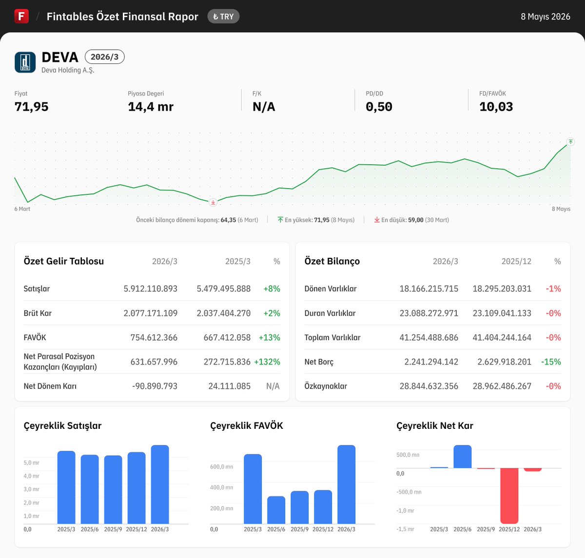
Task: Click the date 8 Mayıs 2026
Action: click(546, 17)
